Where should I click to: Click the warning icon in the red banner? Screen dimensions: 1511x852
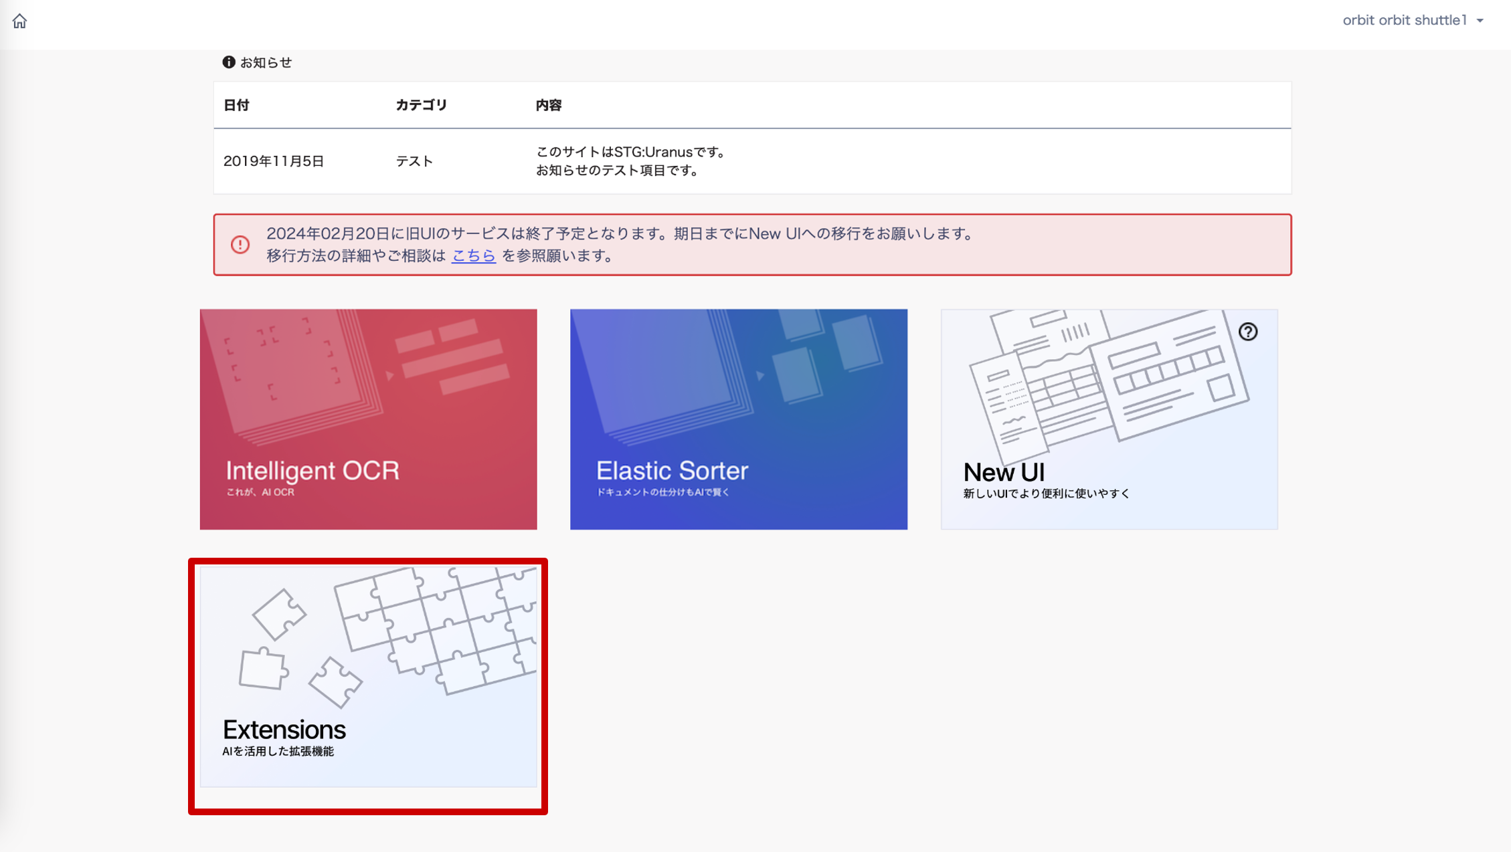click(x=239, y=245)
